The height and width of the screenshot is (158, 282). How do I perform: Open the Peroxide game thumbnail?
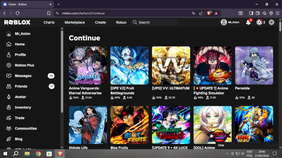click(254, 65)
